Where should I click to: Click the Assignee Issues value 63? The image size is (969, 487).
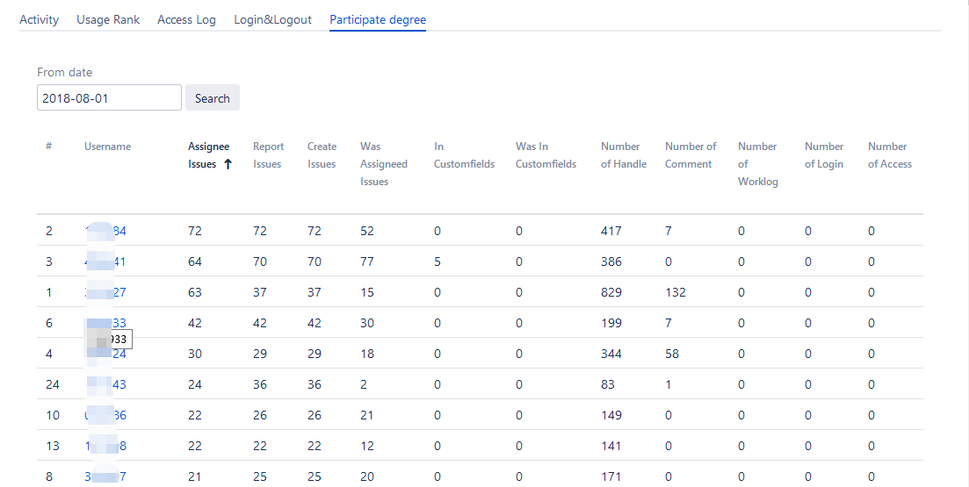pyautogui.click(x=195, y=292)
